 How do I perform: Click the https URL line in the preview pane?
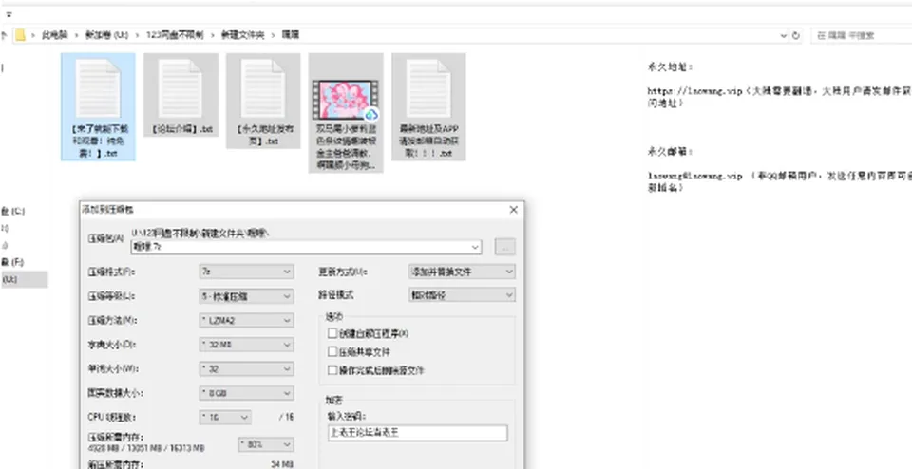point(779,91)
